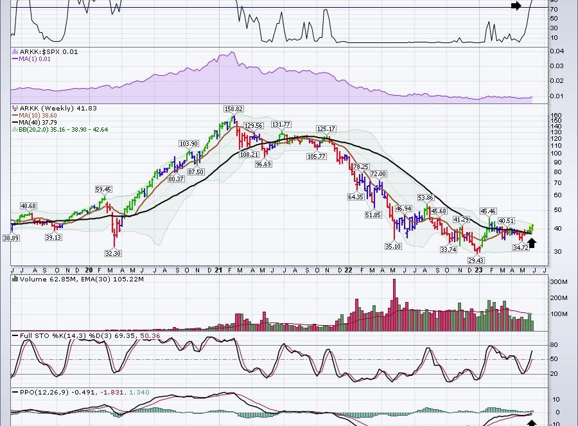Viewport: 578px width, 426px height.
Task: Click the 53.86 price label
Action: pos(425,198)
